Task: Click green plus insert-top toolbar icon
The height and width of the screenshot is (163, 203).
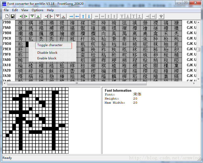Action: coord(32,16)
